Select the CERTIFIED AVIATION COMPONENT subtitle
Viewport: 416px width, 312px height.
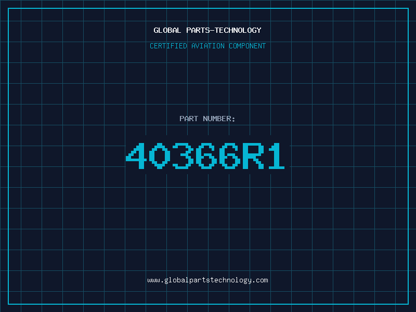pyautogui.click(x=207, y=46)
